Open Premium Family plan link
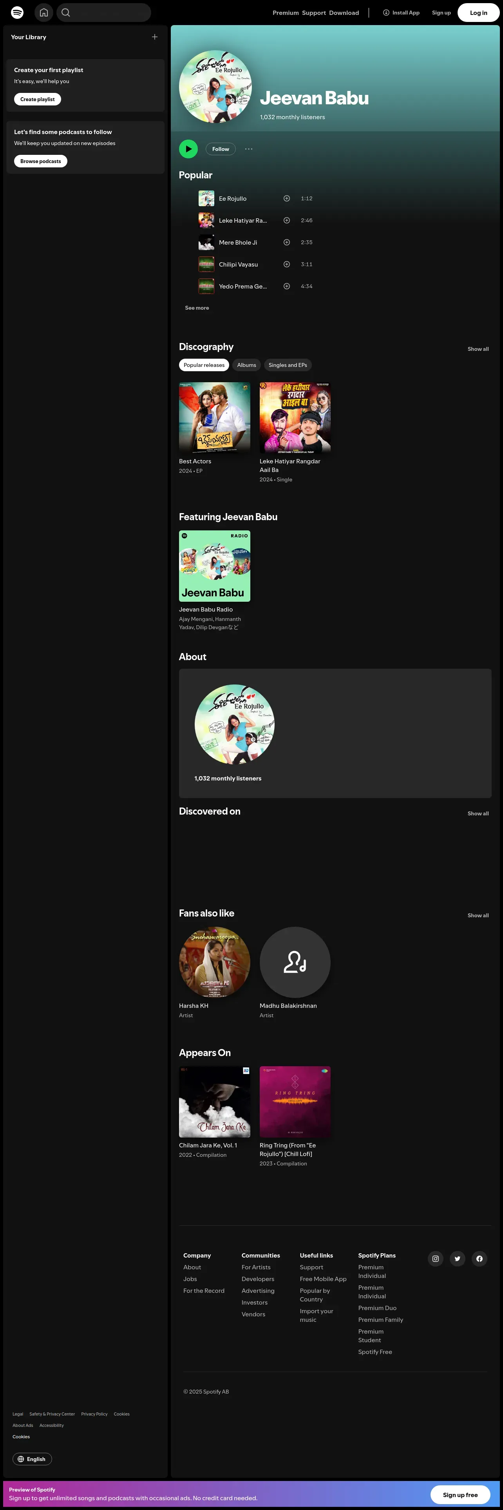The width and height of the screenshot is (503, 1510). tap(381, 1320)
